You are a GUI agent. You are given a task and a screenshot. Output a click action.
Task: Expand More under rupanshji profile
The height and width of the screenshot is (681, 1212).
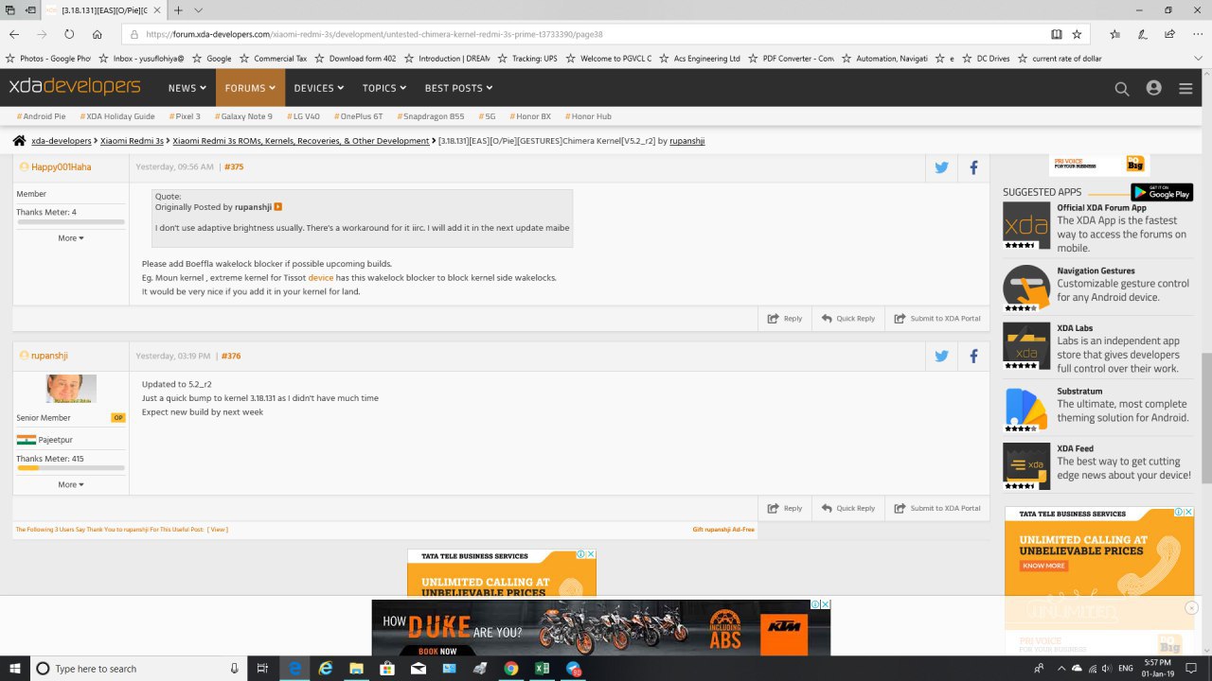point(71,484)
